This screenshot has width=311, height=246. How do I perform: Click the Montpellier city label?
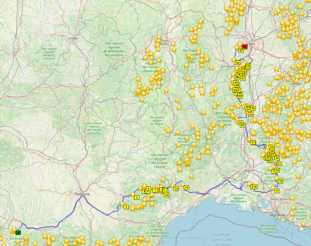point(203,194)
